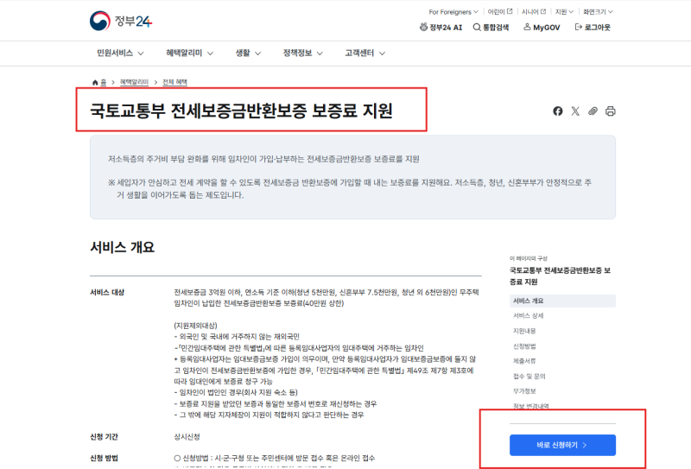The height and width of the screenshot is (469, 691).
Task: Open 정부24 AI assistant
Action: pos(441,28)
